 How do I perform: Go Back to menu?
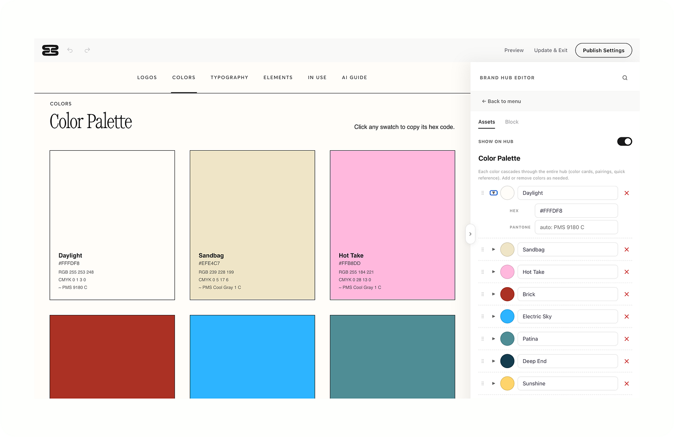pyautogui.click(x=501, y=101)
